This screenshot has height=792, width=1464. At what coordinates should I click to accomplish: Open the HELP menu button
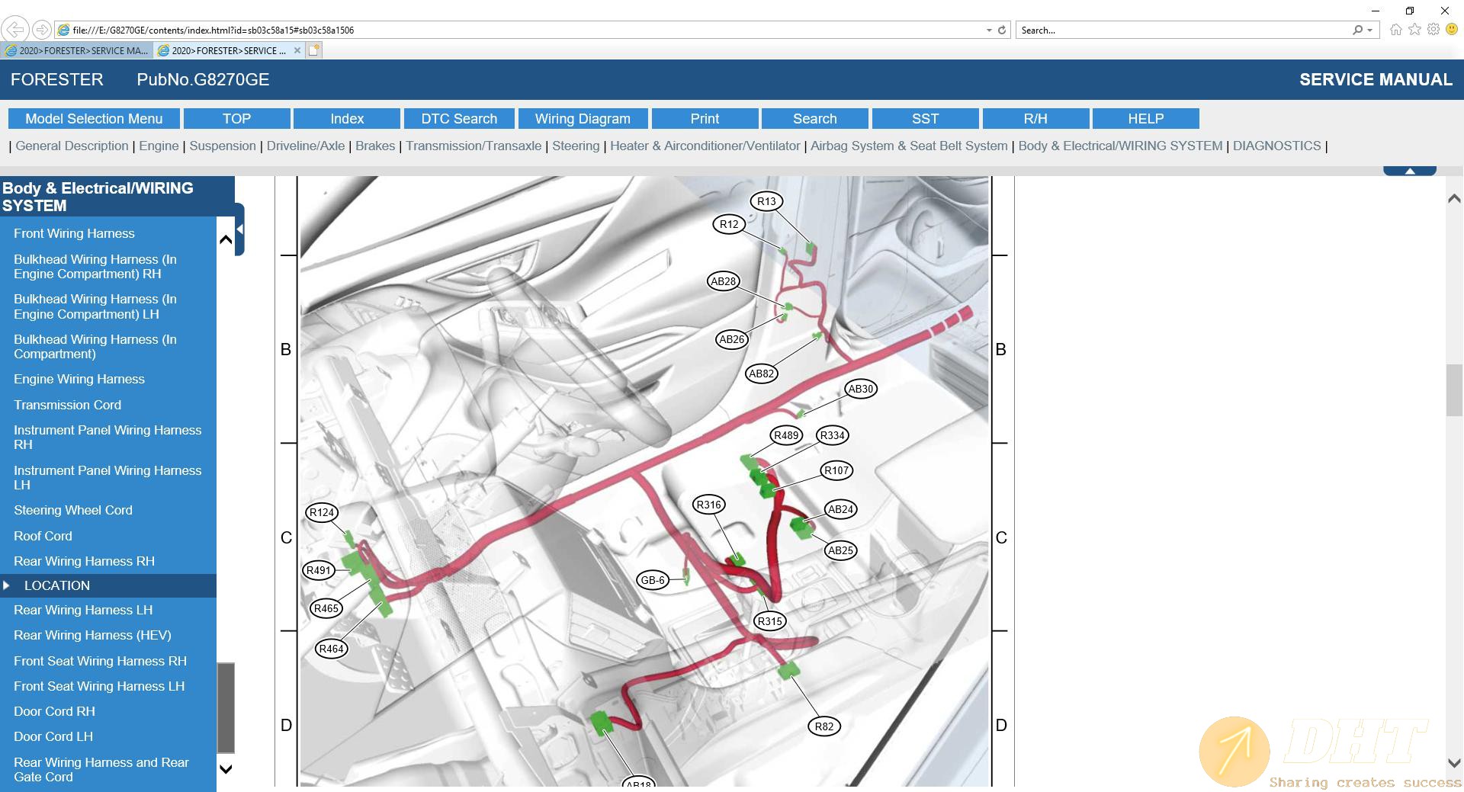pos(1145,119)
